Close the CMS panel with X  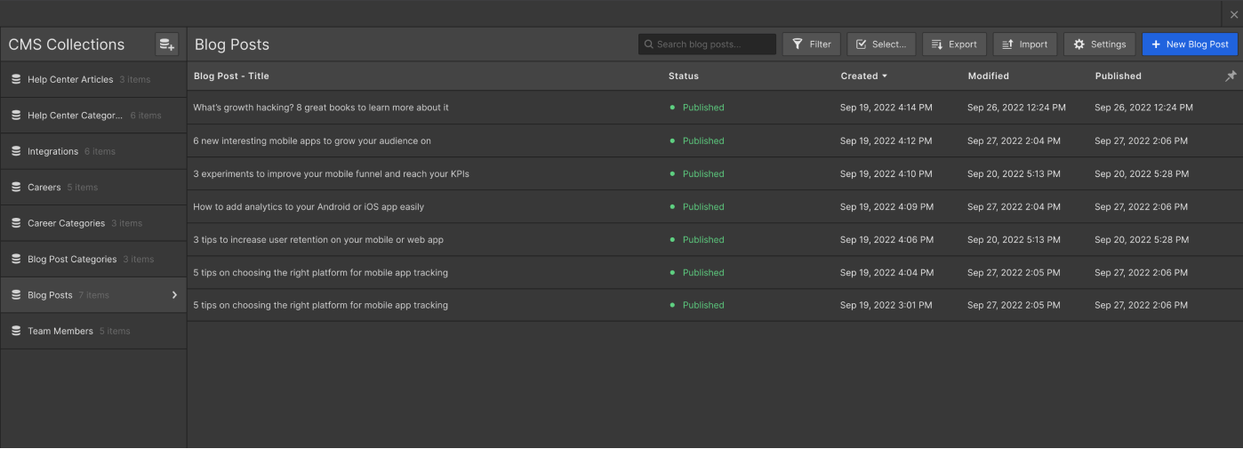click(1233, 14)
